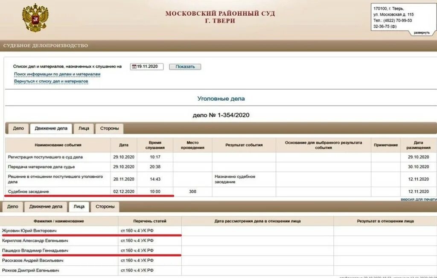Click the Фамилия / наименование column header
This screenshot has width=437, height=278.
(59, 221)
